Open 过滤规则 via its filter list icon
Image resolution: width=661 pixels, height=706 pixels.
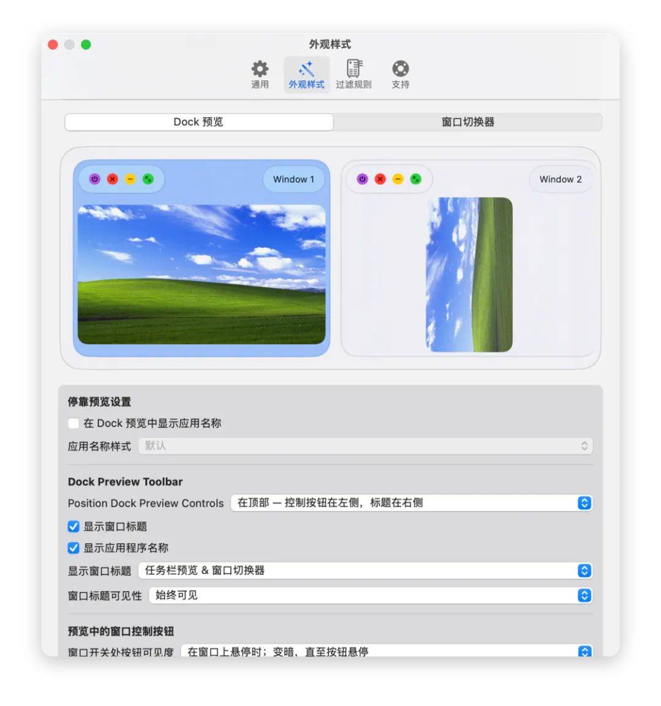(x=354, y=72)
